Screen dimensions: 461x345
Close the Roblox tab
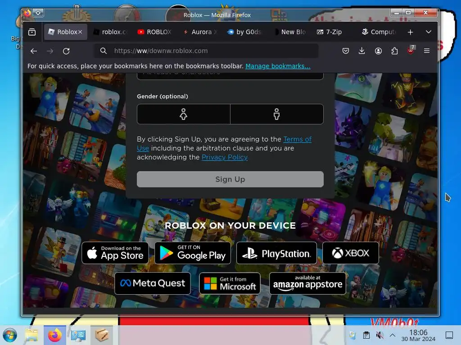[x=80, y=32]
